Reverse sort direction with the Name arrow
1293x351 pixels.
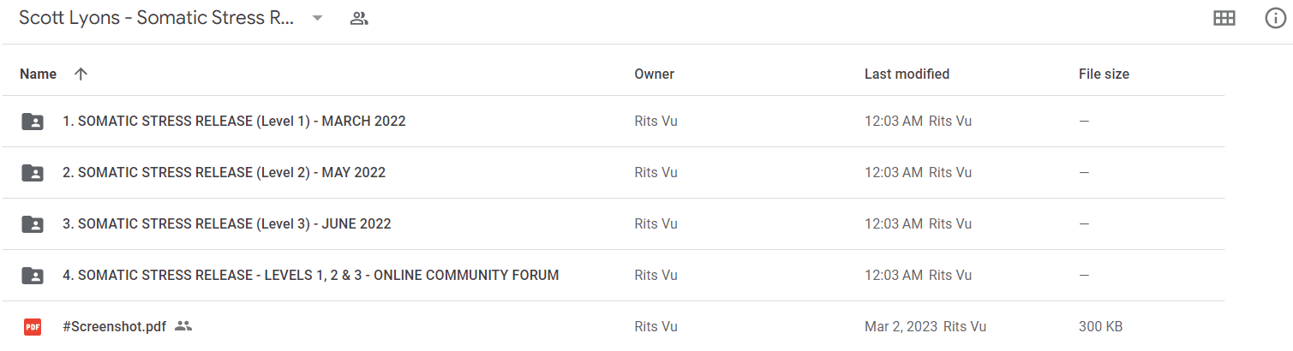tap(81, 74)
